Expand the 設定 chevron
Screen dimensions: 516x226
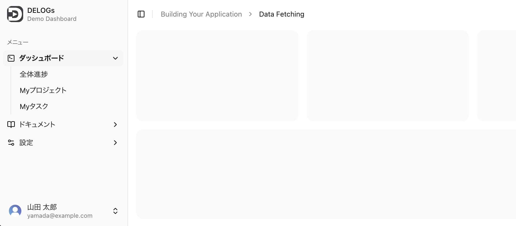115,143
